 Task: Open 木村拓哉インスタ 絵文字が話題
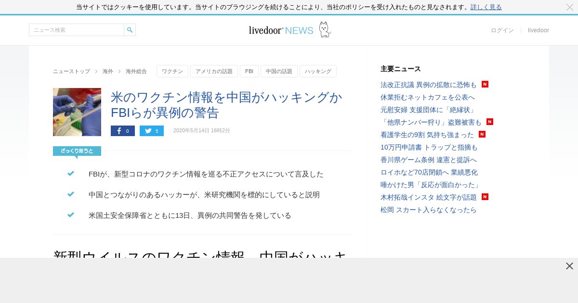[x=428, y=197]
